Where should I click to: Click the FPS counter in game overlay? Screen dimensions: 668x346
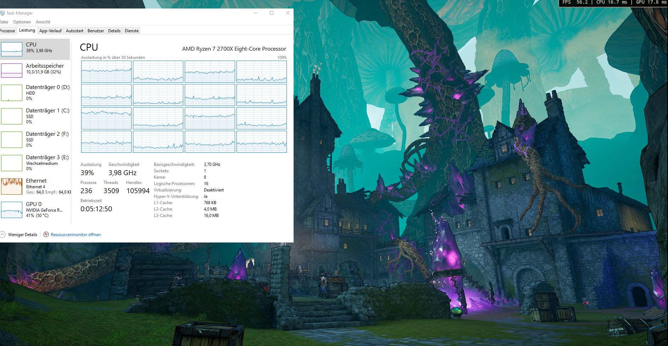[575, 2]
